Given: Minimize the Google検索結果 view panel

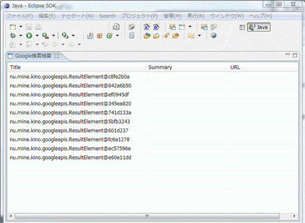Looking at the screenshot, I should (287, 54).
